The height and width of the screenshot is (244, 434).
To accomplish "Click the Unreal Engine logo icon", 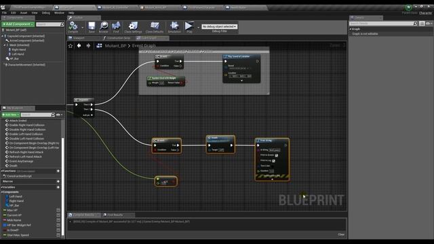I will (3, 7).
